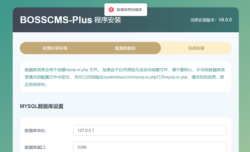The width and height of the screenshot is (250, 152).
Task: Click the 程序安装 text beside the title
Action: (x=108, y=20)
